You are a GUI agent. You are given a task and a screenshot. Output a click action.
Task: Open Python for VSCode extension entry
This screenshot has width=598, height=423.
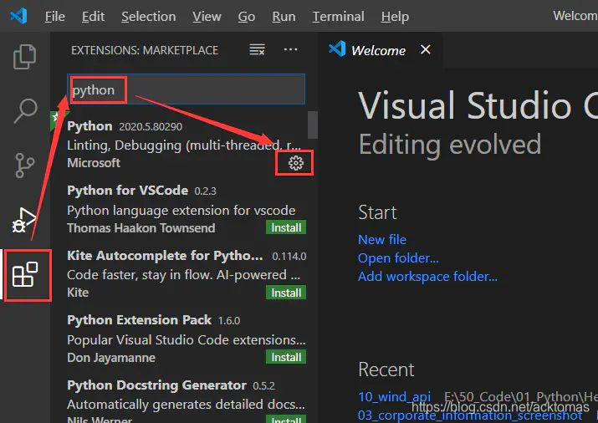(185, 210)
